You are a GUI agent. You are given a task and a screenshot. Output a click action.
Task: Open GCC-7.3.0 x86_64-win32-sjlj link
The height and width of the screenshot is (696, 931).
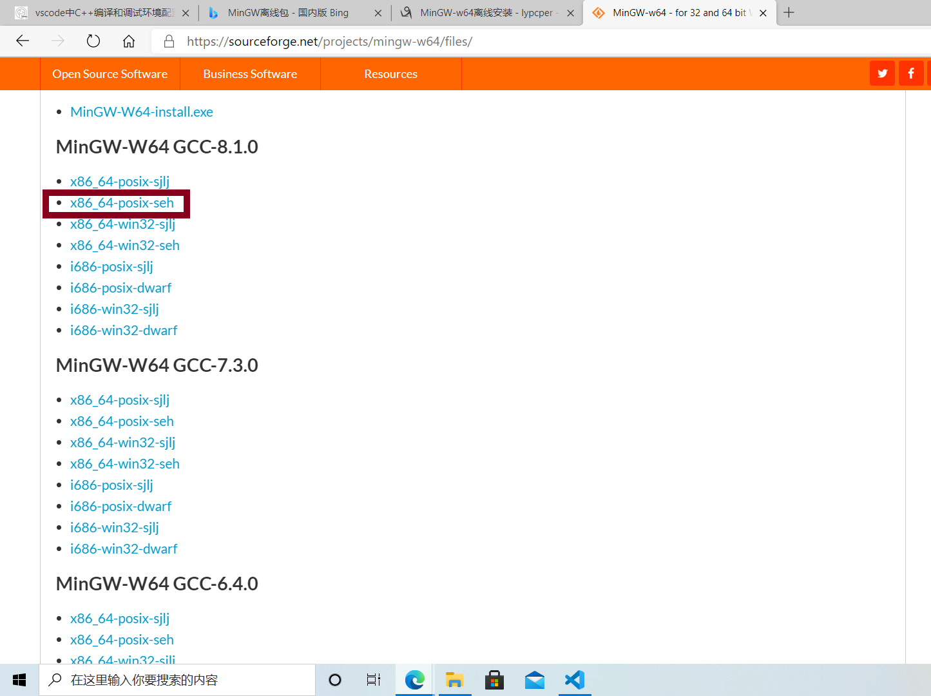coord(122,442)
